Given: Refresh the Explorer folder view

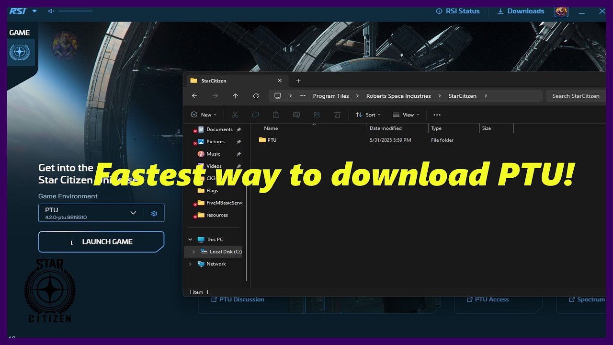Looking at the screenshot, I should pos(256,96).
